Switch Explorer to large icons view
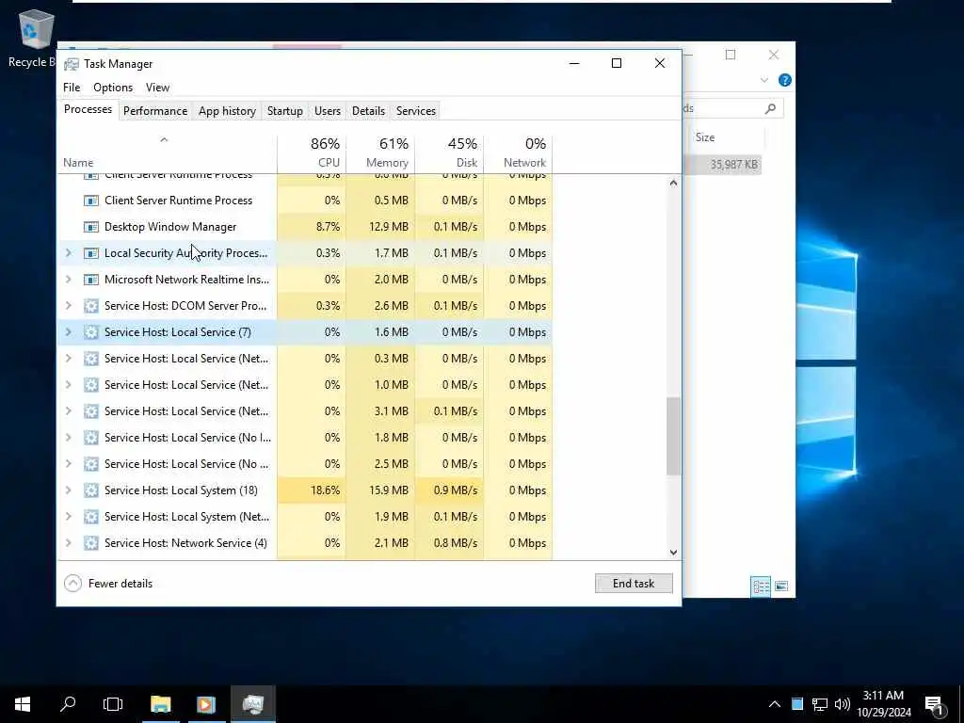The image size is (964, 723). tap(781, 586)
